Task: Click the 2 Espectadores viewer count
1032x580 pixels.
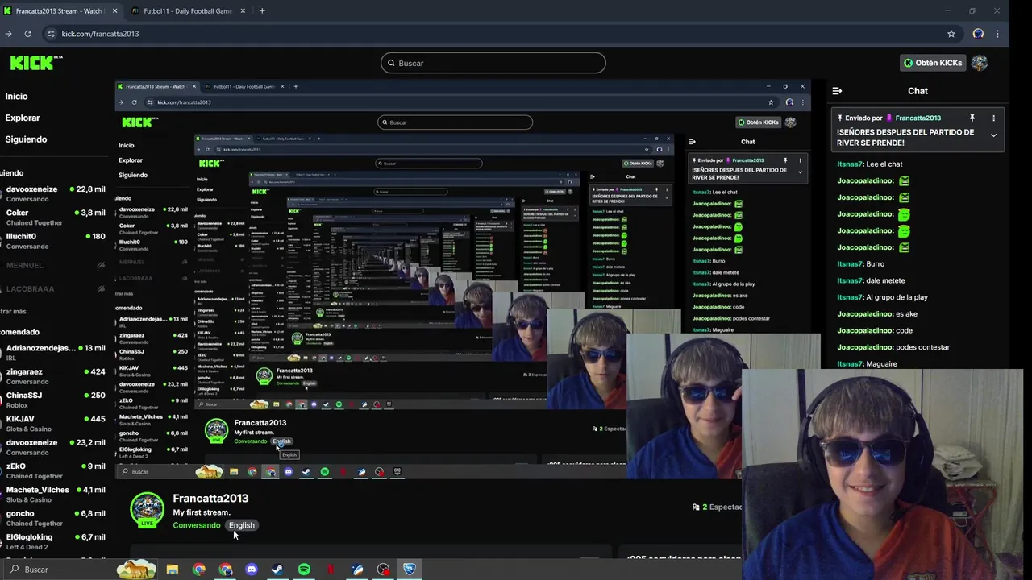Action: 717,507
